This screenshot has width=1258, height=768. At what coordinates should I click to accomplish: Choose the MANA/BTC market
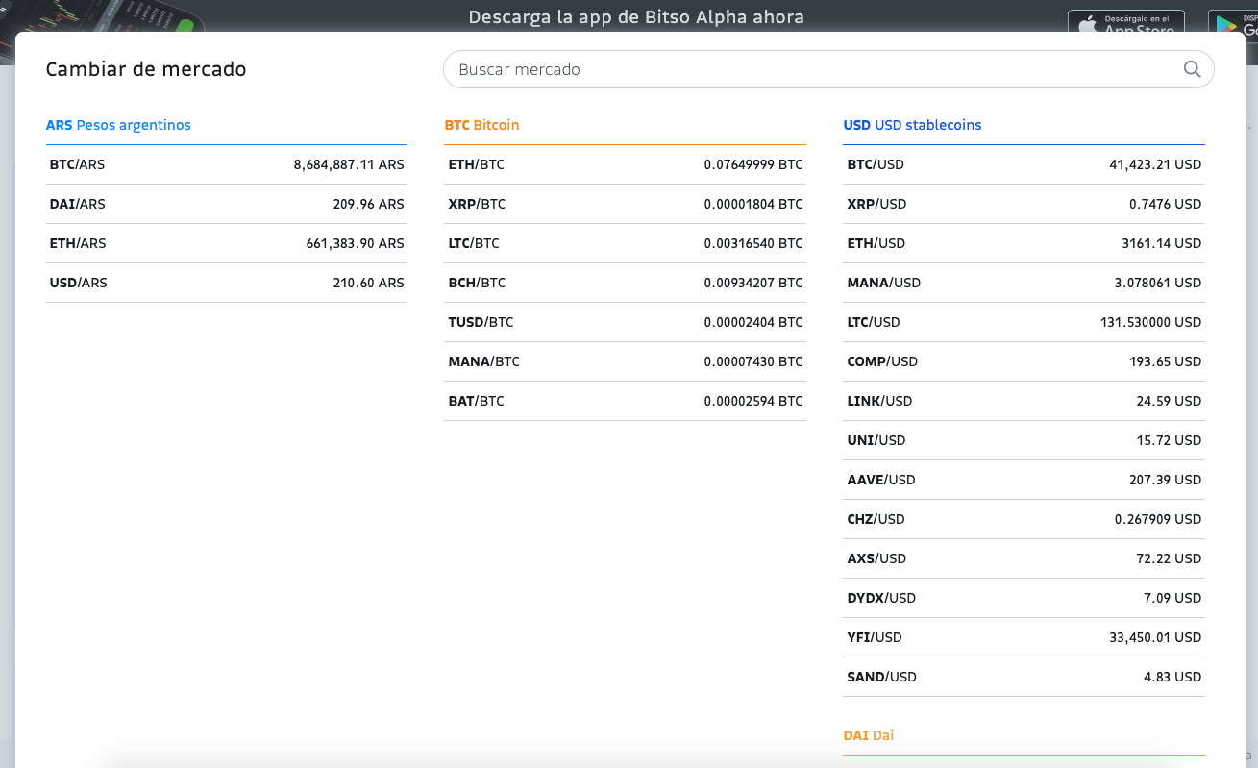click(x=625, y=361)
